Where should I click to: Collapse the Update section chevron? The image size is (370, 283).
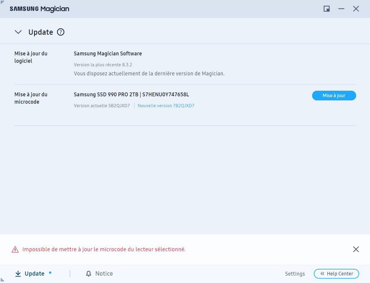[18, 32]
